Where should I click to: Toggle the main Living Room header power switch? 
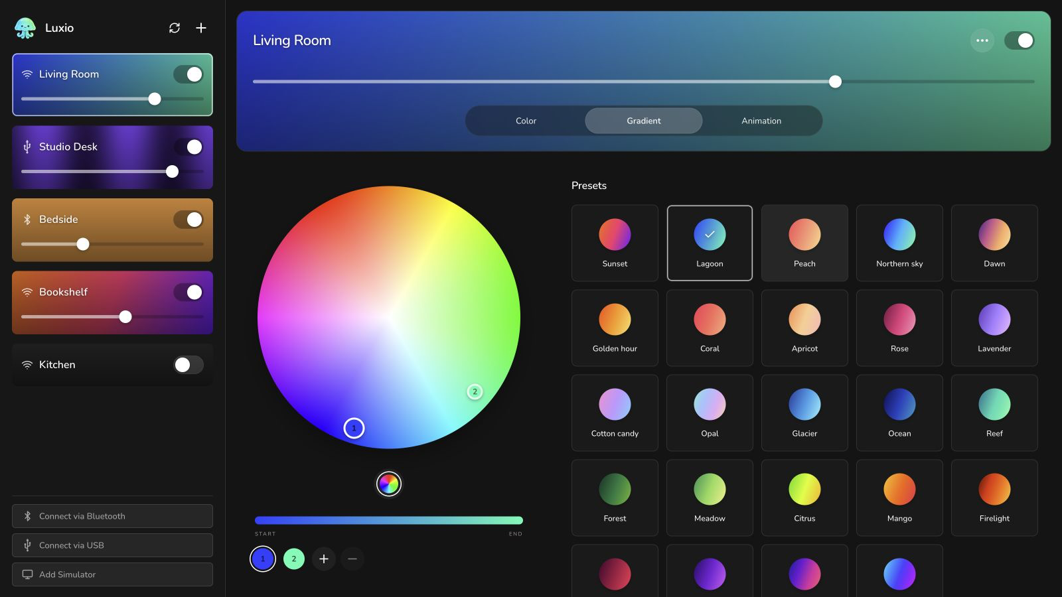point(1020,40)
